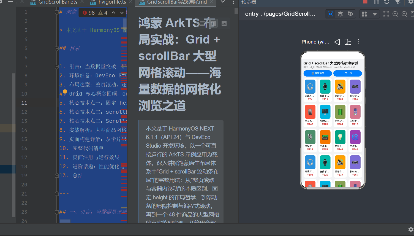Go to next highlighted error arrow

(x=122, y=13)
